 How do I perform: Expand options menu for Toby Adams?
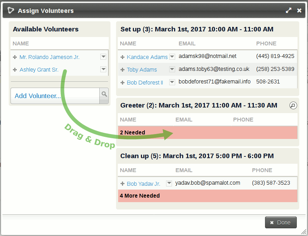point(172,69)
